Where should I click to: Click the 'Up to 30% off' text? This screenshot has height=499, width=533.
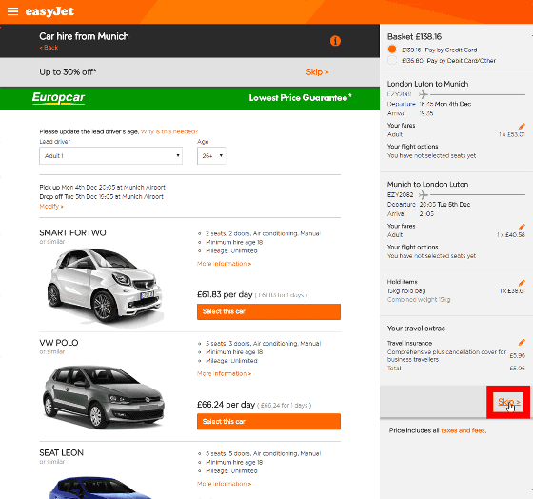(x=68, y=72)
